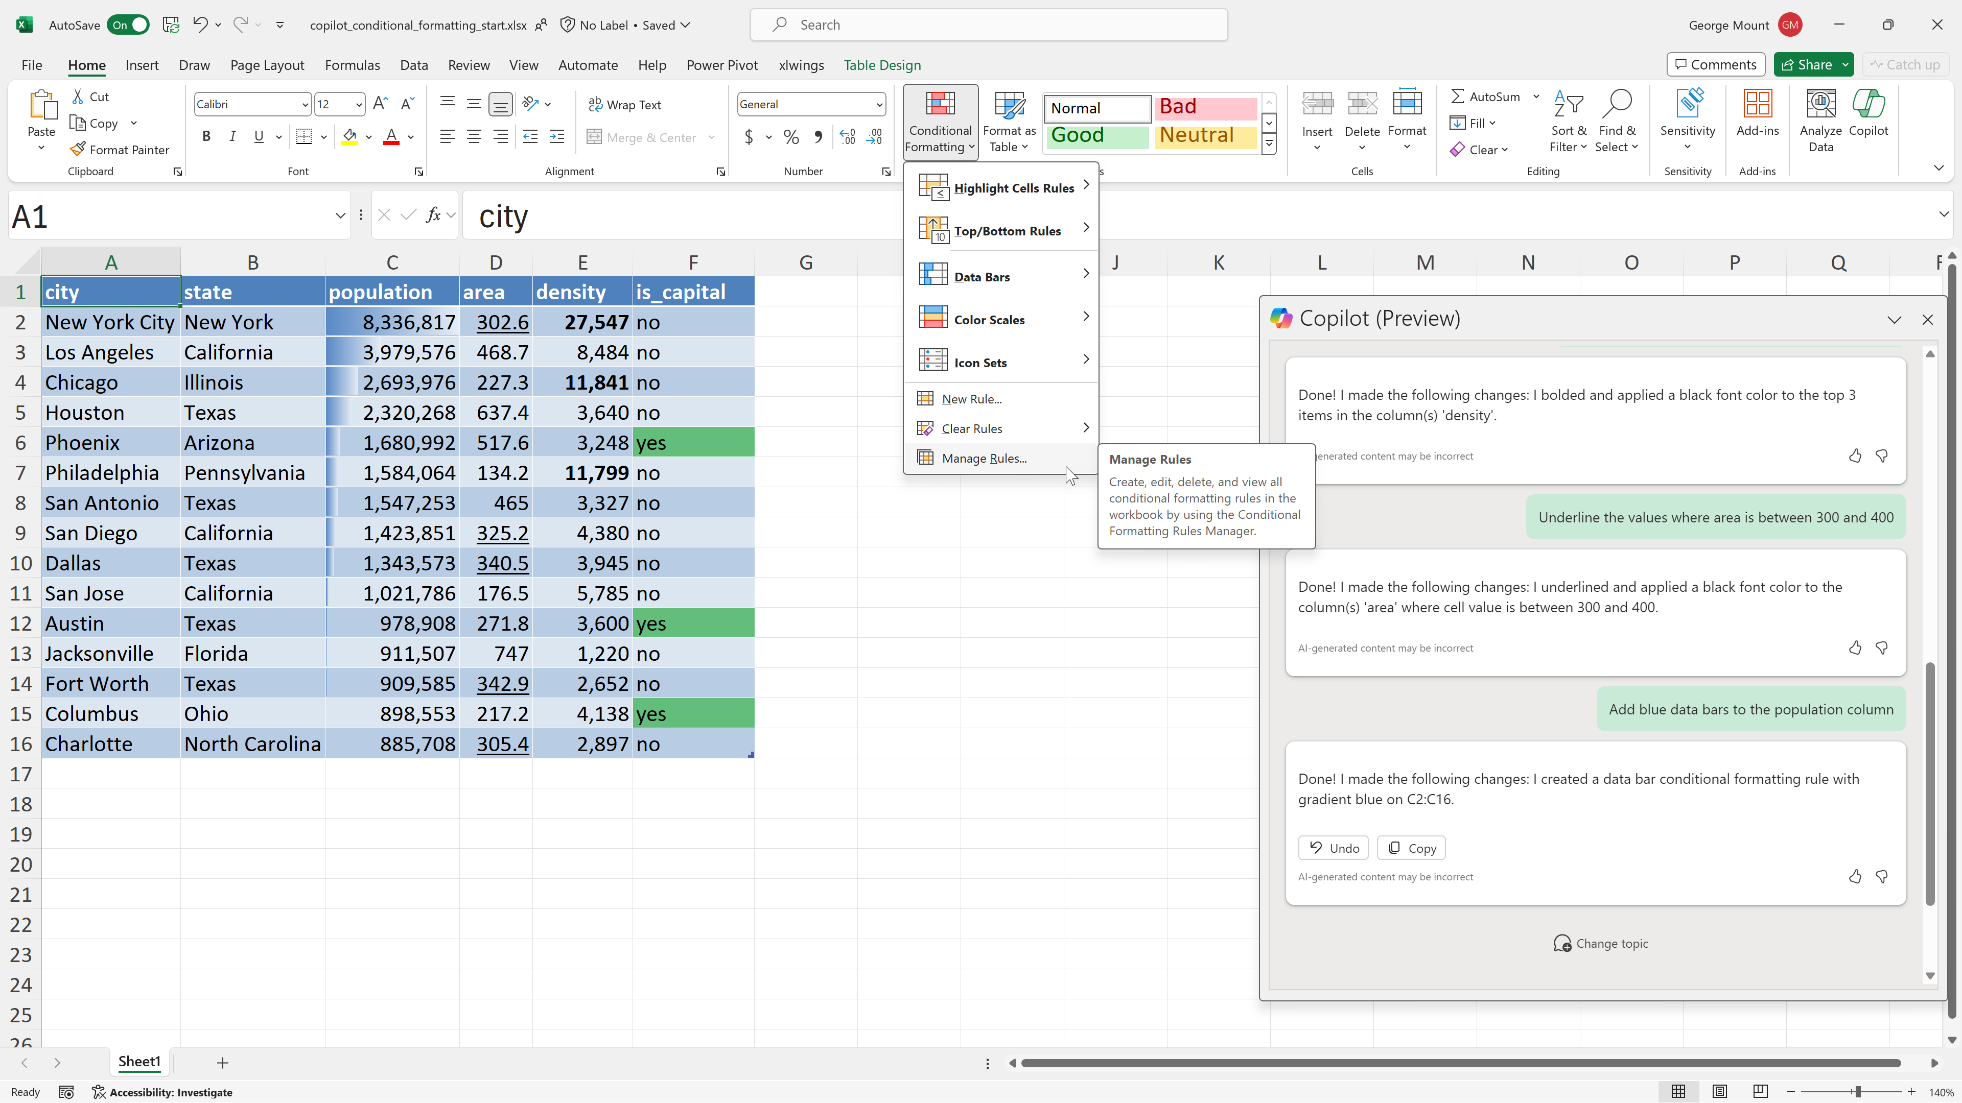1962x1103 pixels.
Task: Click thumbs up on data bar response
Action: coord(1855,876)
